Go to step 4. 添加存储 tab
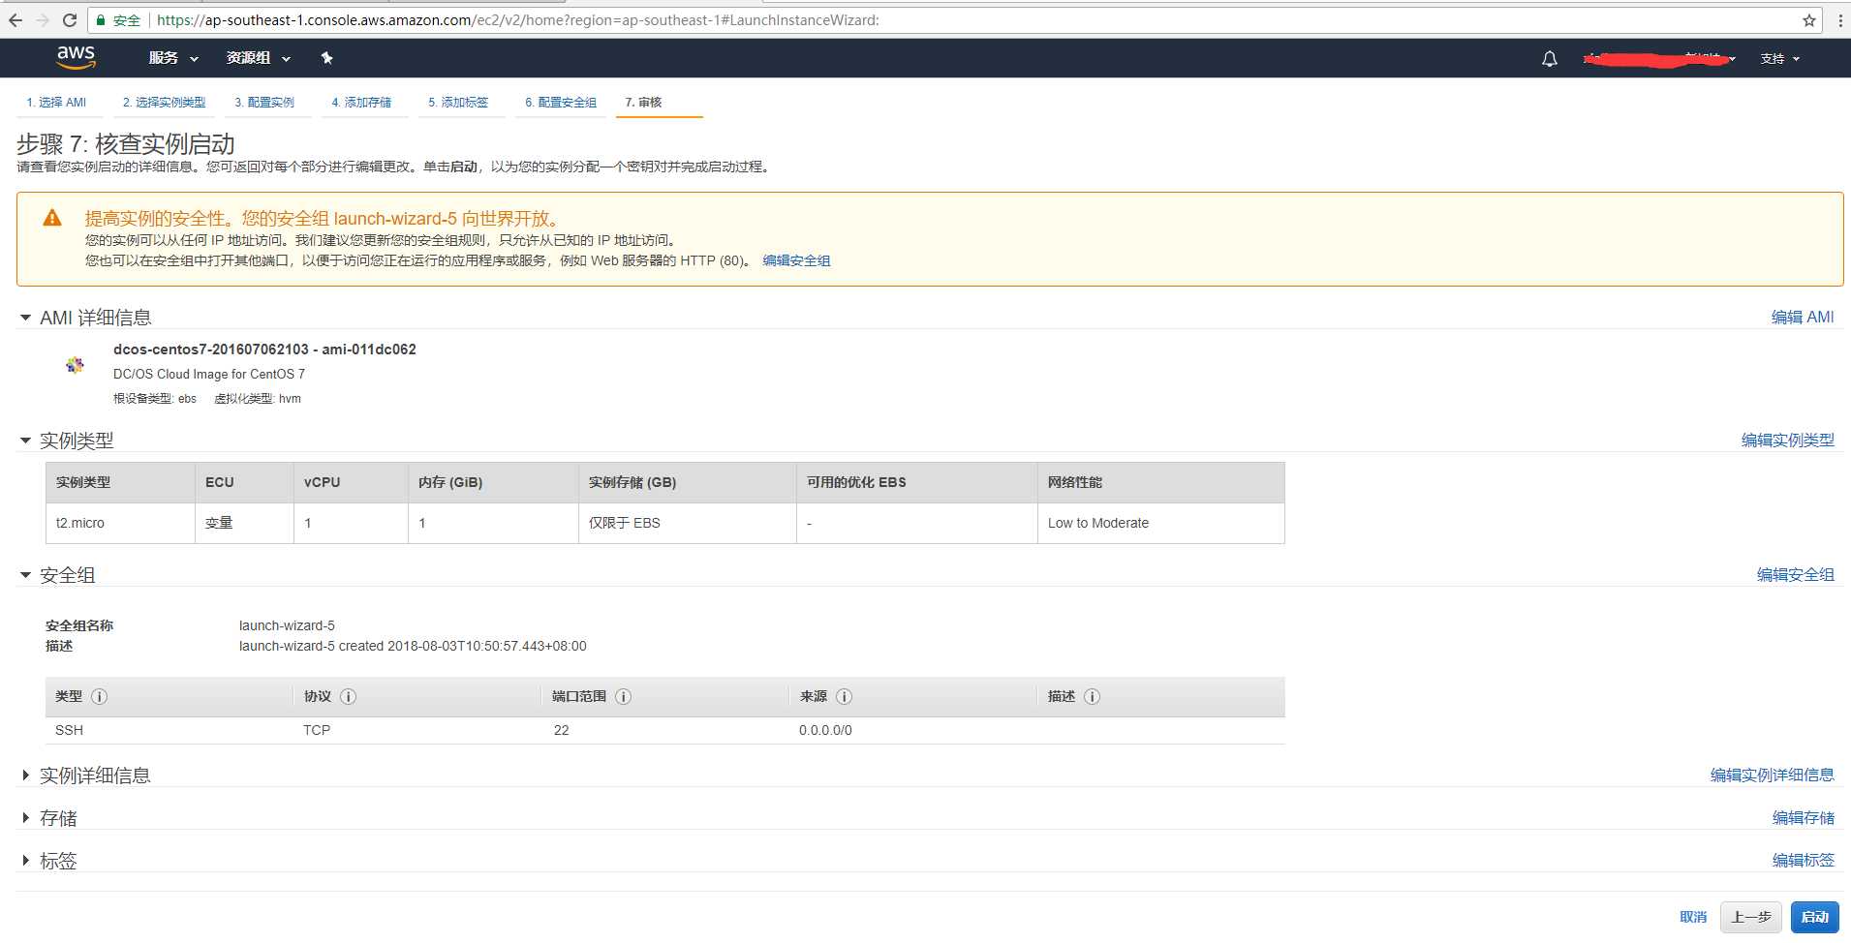This screenshot has width=1851, height=943. coord(361,103)
